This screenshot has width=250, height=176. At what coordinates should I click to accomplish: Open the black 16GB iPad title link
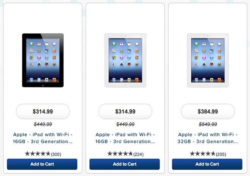(x=43, y=138)
